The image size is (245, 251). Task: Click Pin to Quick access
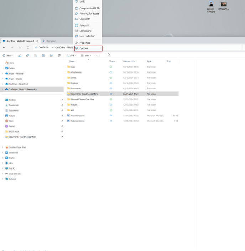89,14
